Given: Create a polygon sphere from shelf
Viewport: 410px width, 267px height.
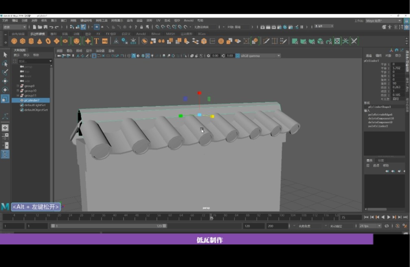Looking at the screenshot, I should [14, 41].
